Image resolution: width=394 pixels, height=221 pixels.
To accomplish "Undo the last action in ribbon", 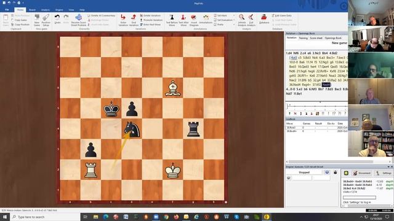I will (x=57, y=19).
